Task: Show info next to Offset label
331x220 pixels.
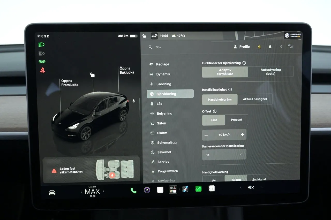Action: coord(215,111)
